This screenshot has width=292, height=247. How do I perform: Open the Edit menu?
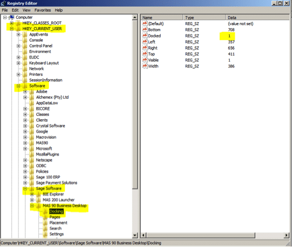click(15, 10)
